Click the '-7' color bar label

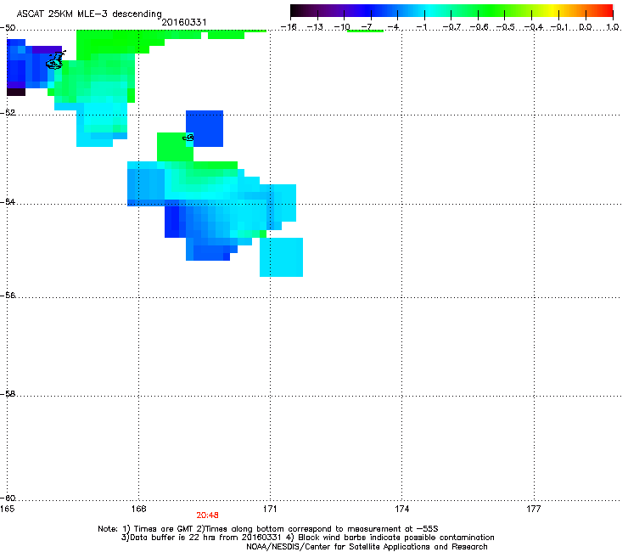pos(367,27)
